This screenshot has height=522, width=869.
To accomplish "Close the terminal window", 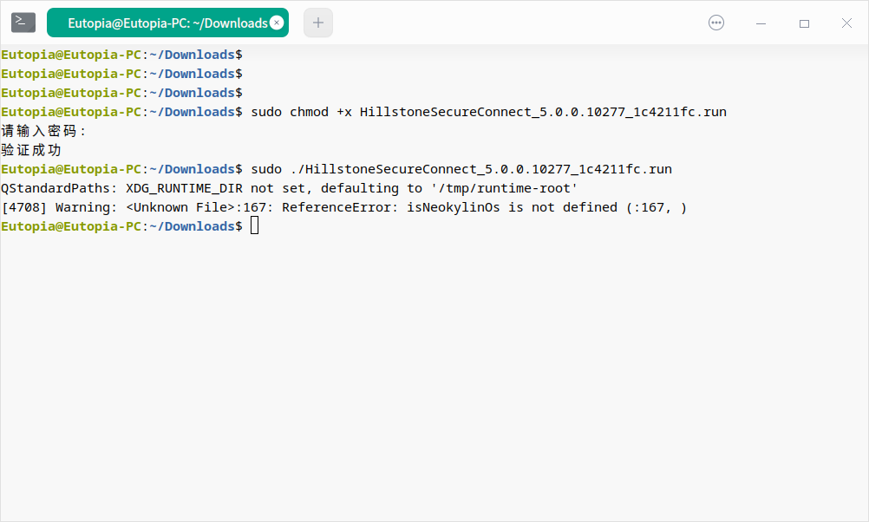I will pos(846,23).
